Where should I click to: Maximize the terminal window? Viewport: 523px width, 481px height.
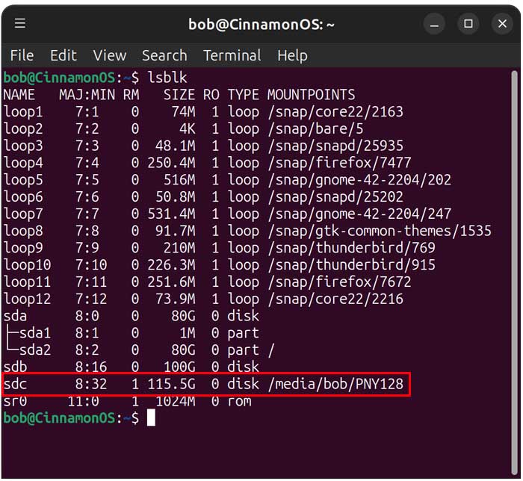468,24
